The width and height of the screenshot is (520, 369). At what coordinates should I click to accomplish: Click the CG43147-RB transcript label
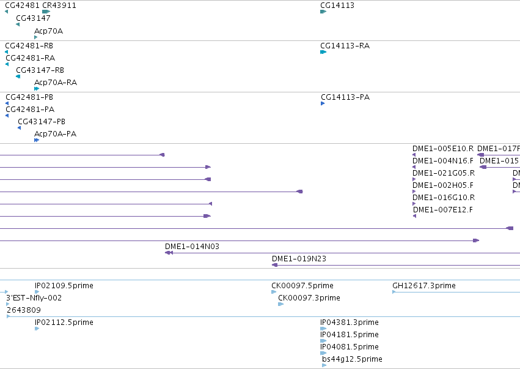[x=40, y=70]
